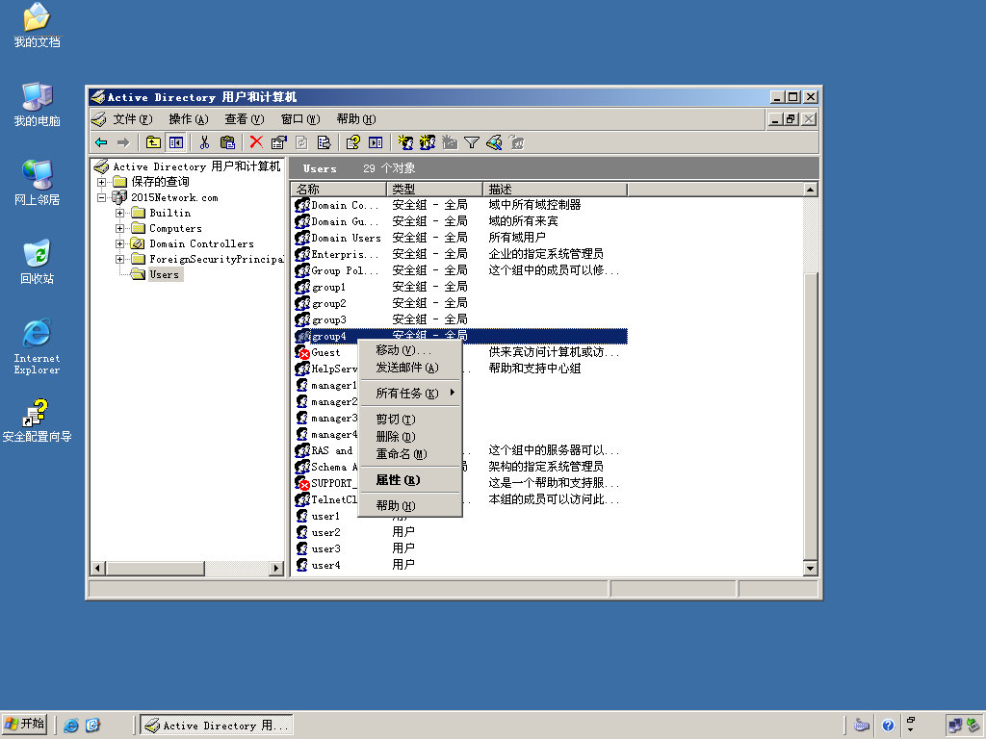
Task: Toggle the console tree show/hide icon
Action: click(x=176, y=142)
